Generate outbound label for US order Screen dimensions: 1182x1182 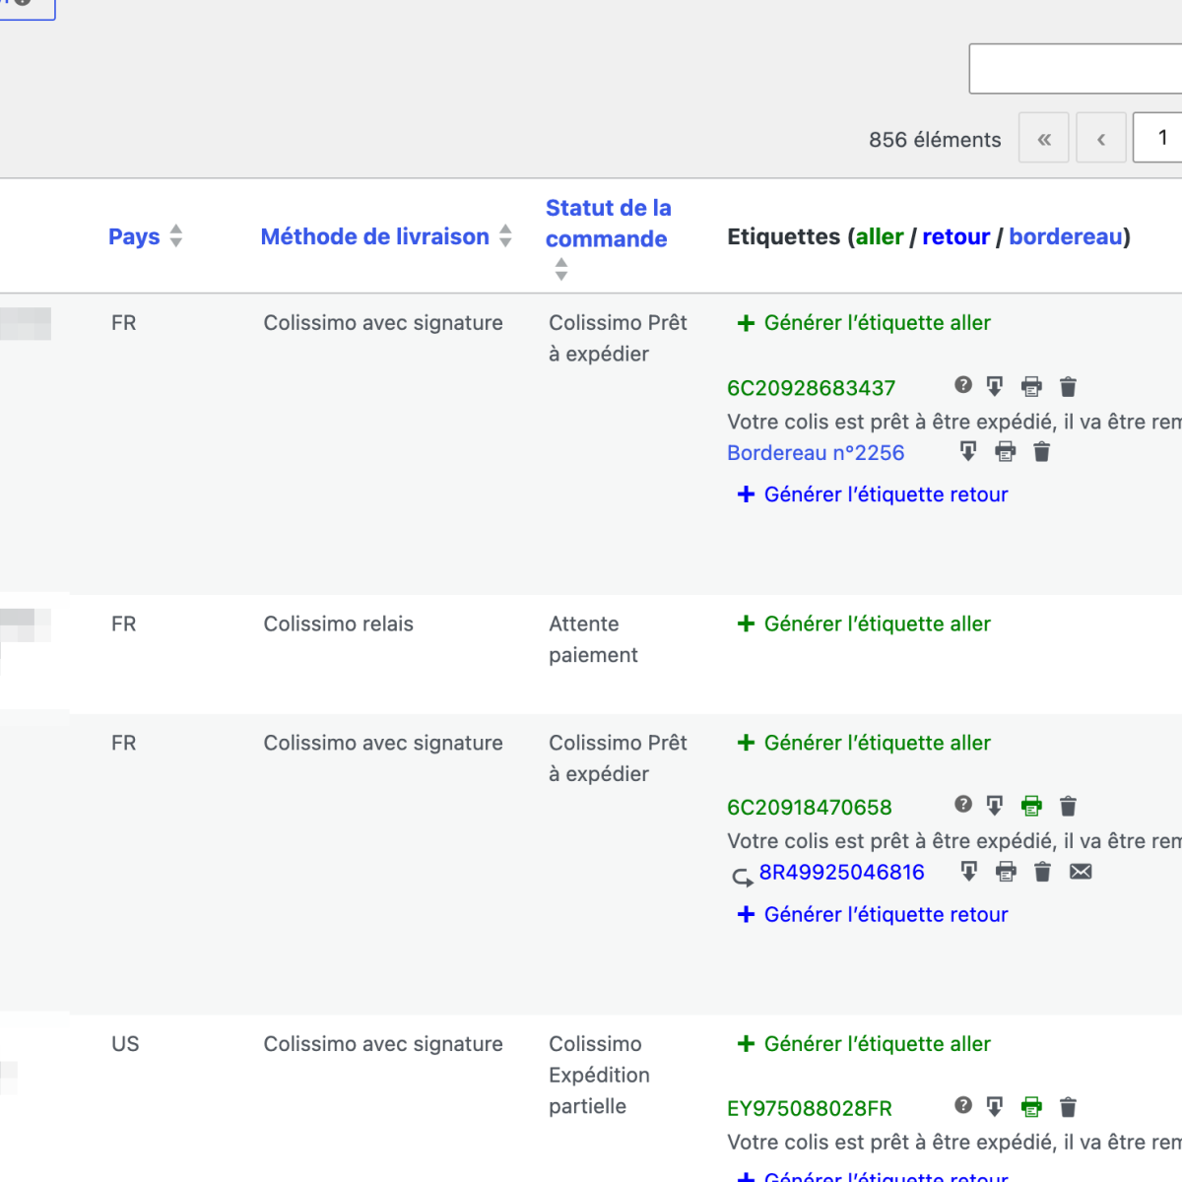[x=864, y=1044]
